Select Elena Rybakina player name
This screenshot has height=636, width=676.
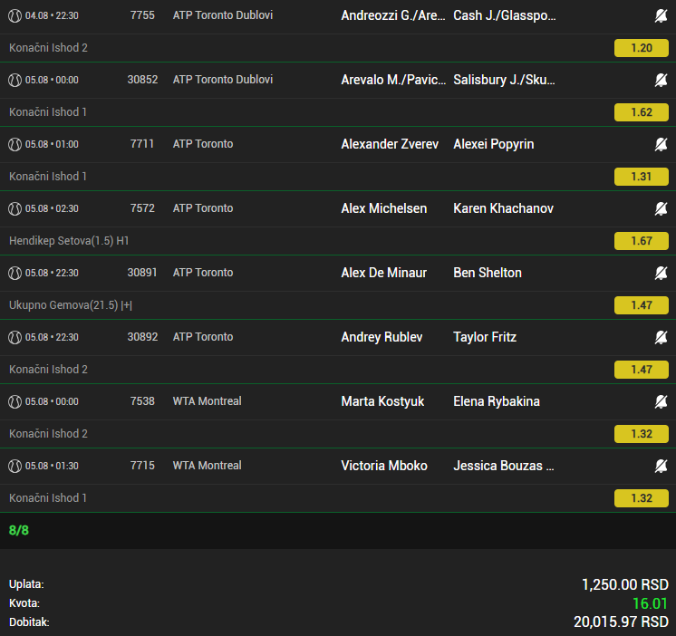coord(497,401)
